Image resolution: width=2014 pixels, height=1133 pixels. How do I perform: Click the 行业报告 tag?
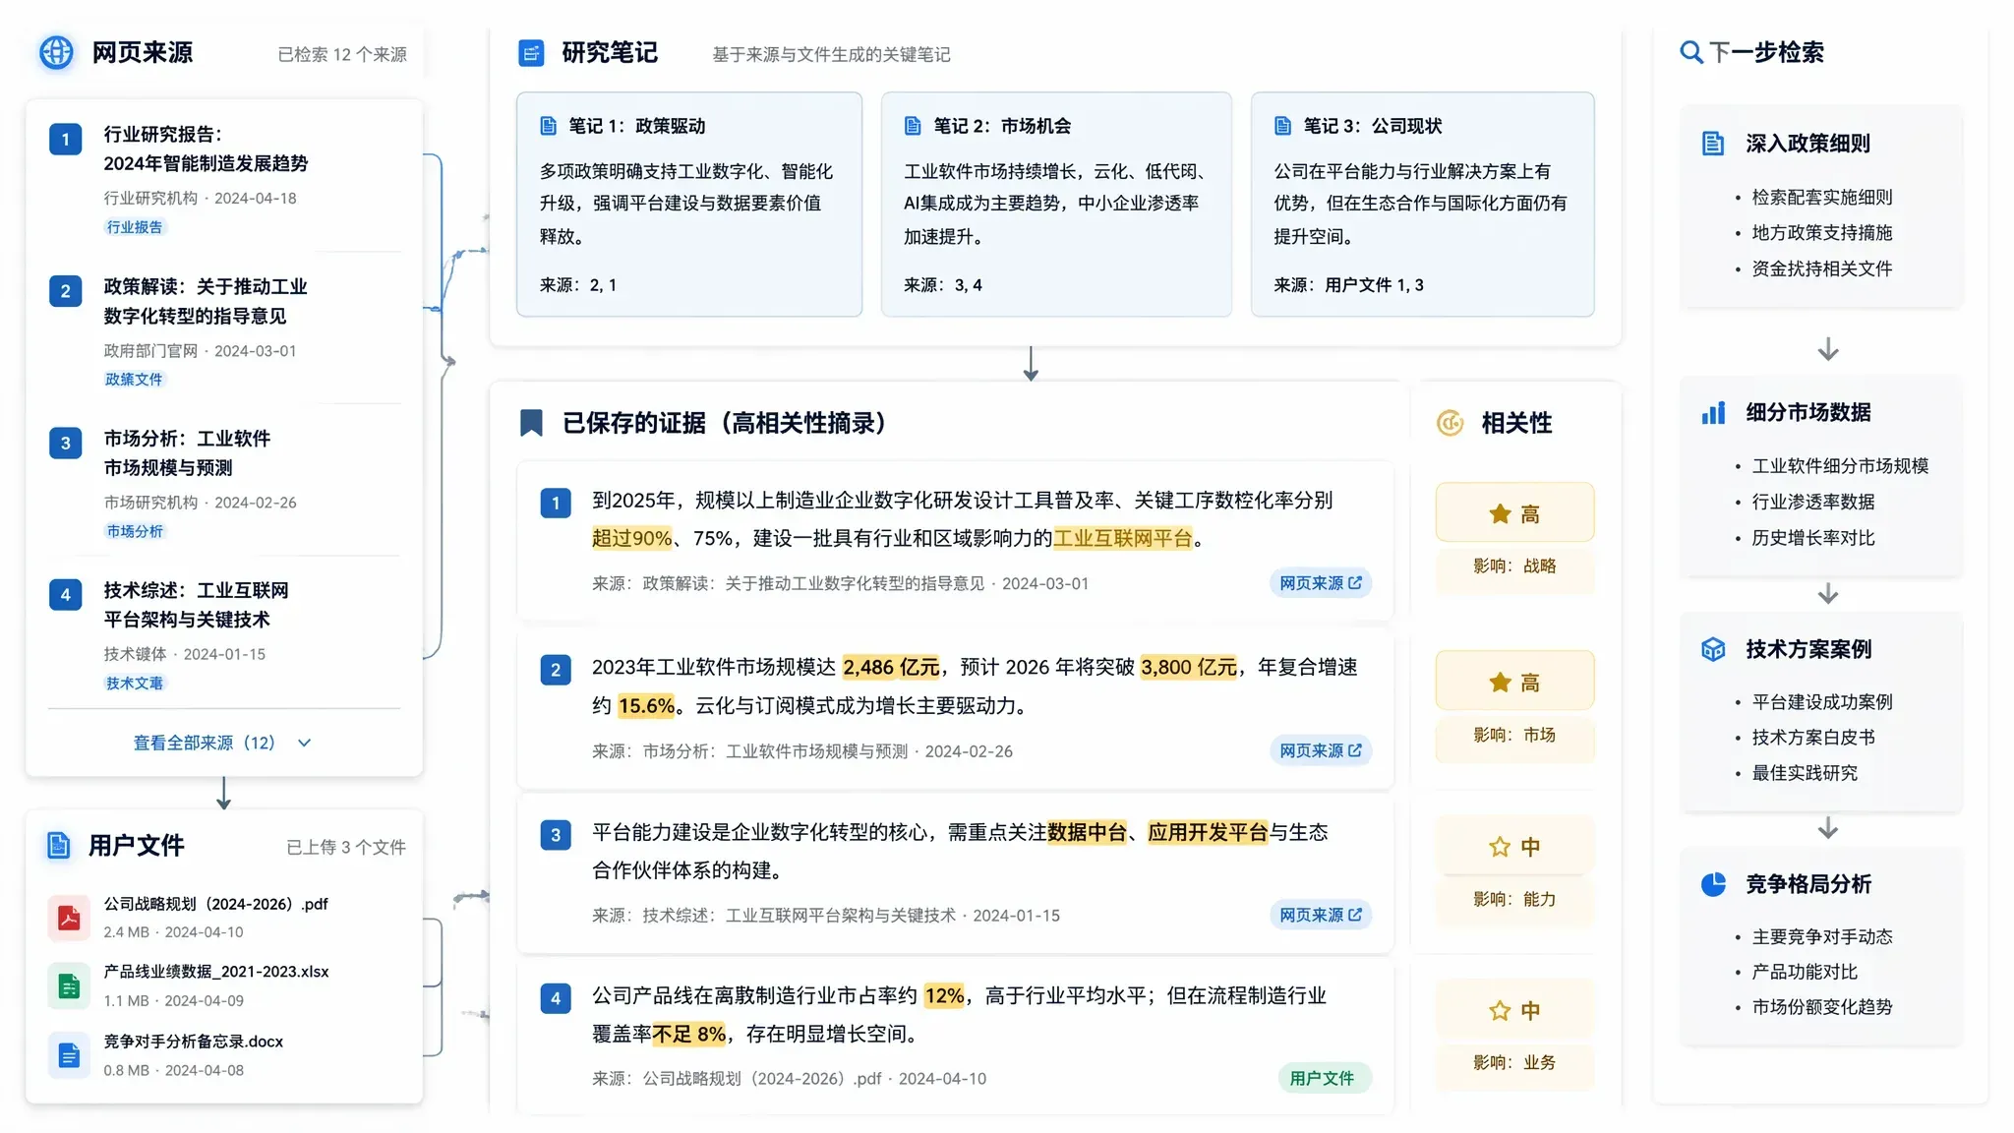click(x=135, y=227)
